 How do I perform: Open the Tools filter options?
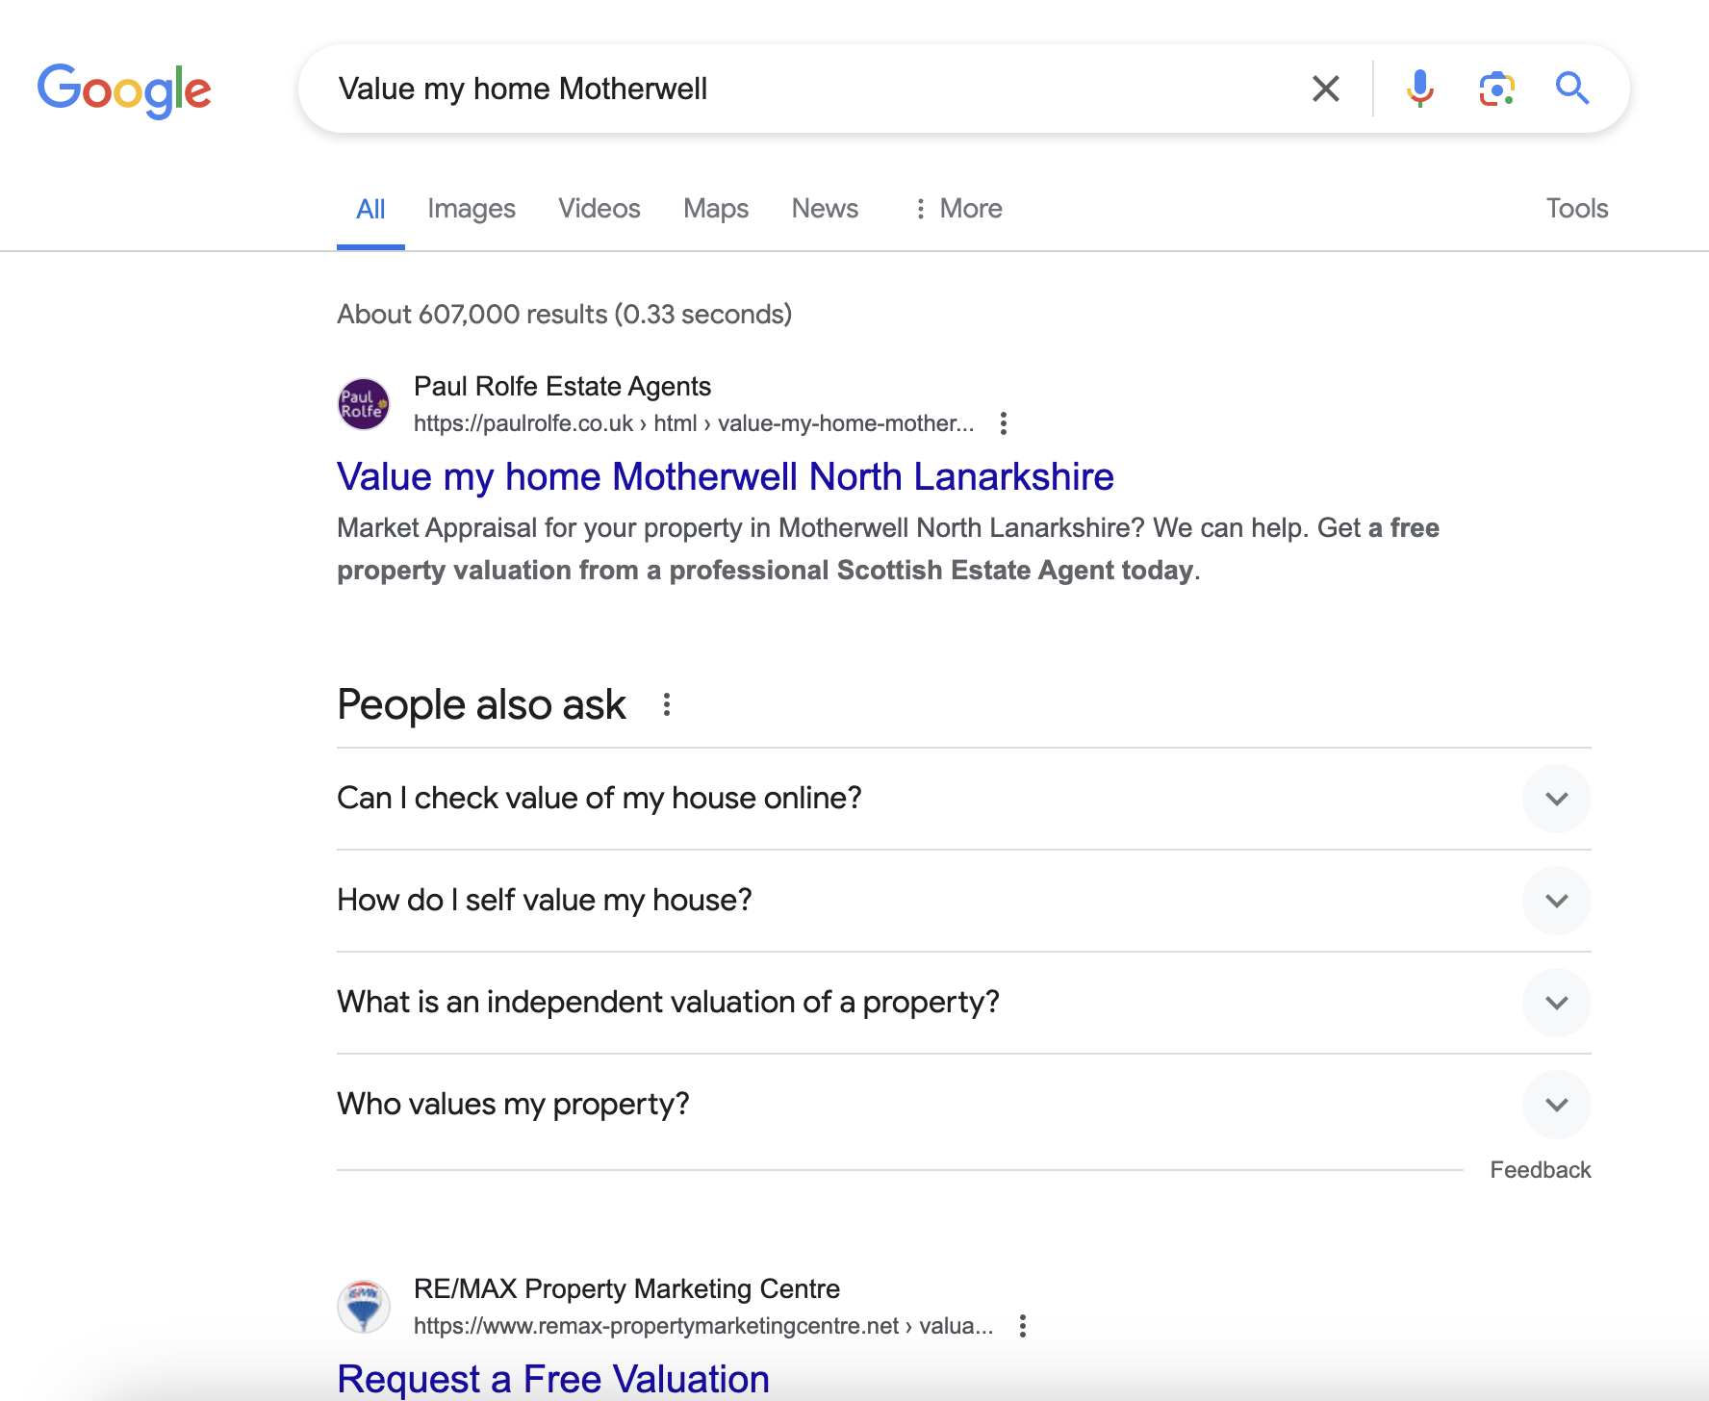(x=1576, y=209)
